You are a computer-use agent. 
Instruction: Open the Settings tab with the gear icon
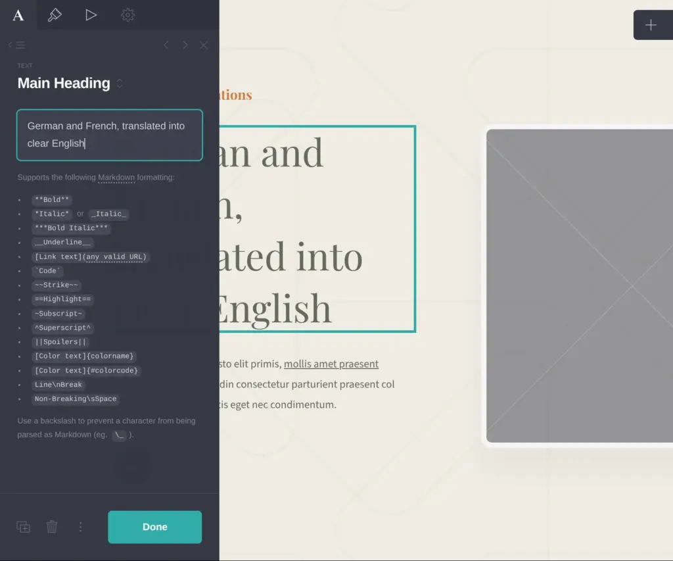[x=128, y=15]
